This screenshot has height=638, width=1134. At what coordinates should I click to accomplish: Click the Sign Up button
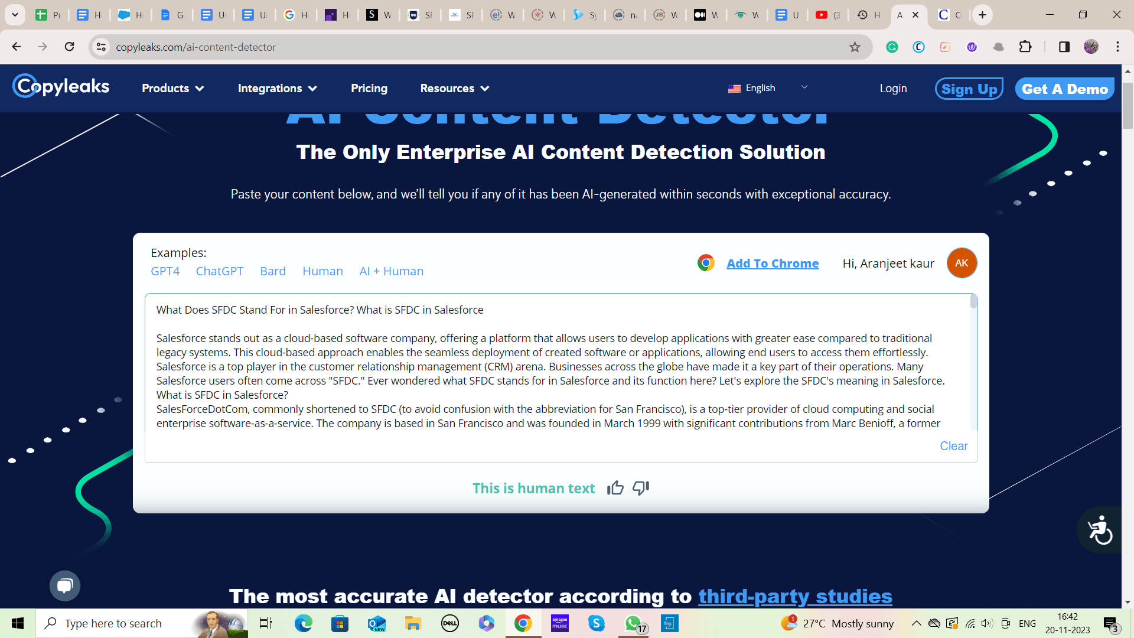(x=969, y=89)
